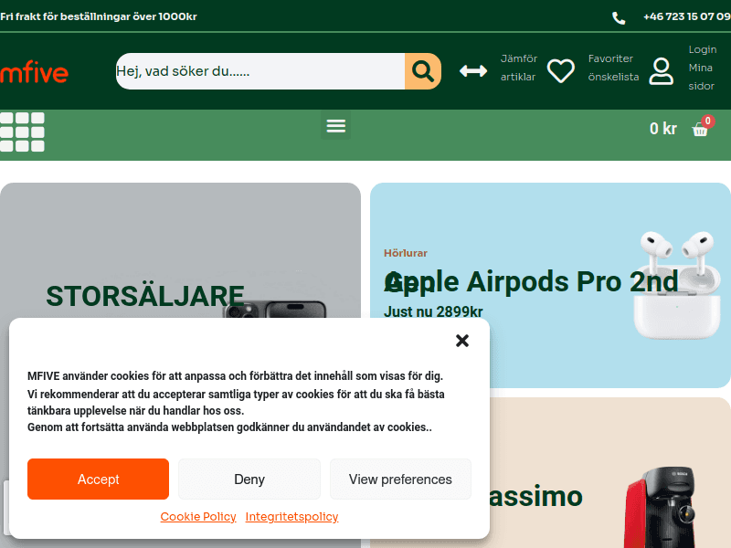Deny cookies in the consent banner
Image resolution: width=731 pixels, height=548 pixels.
click(x=249, y=479)
